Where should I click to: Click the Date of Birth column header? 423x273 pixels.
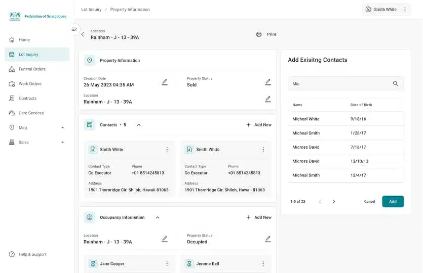tap(361, 105)
